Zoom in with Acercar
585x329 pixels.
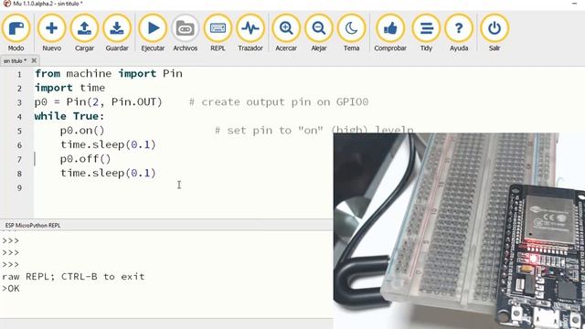click(286, 33)
